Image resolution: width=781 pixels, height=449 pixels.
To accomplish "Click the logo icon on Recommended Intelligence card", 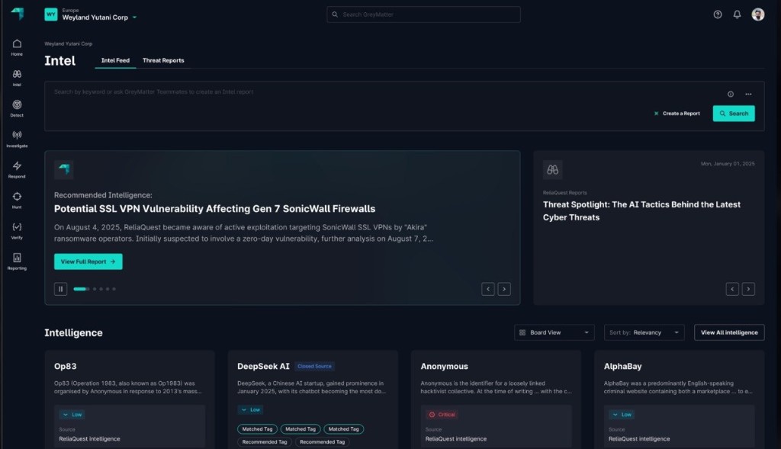I will pos(64,169).
